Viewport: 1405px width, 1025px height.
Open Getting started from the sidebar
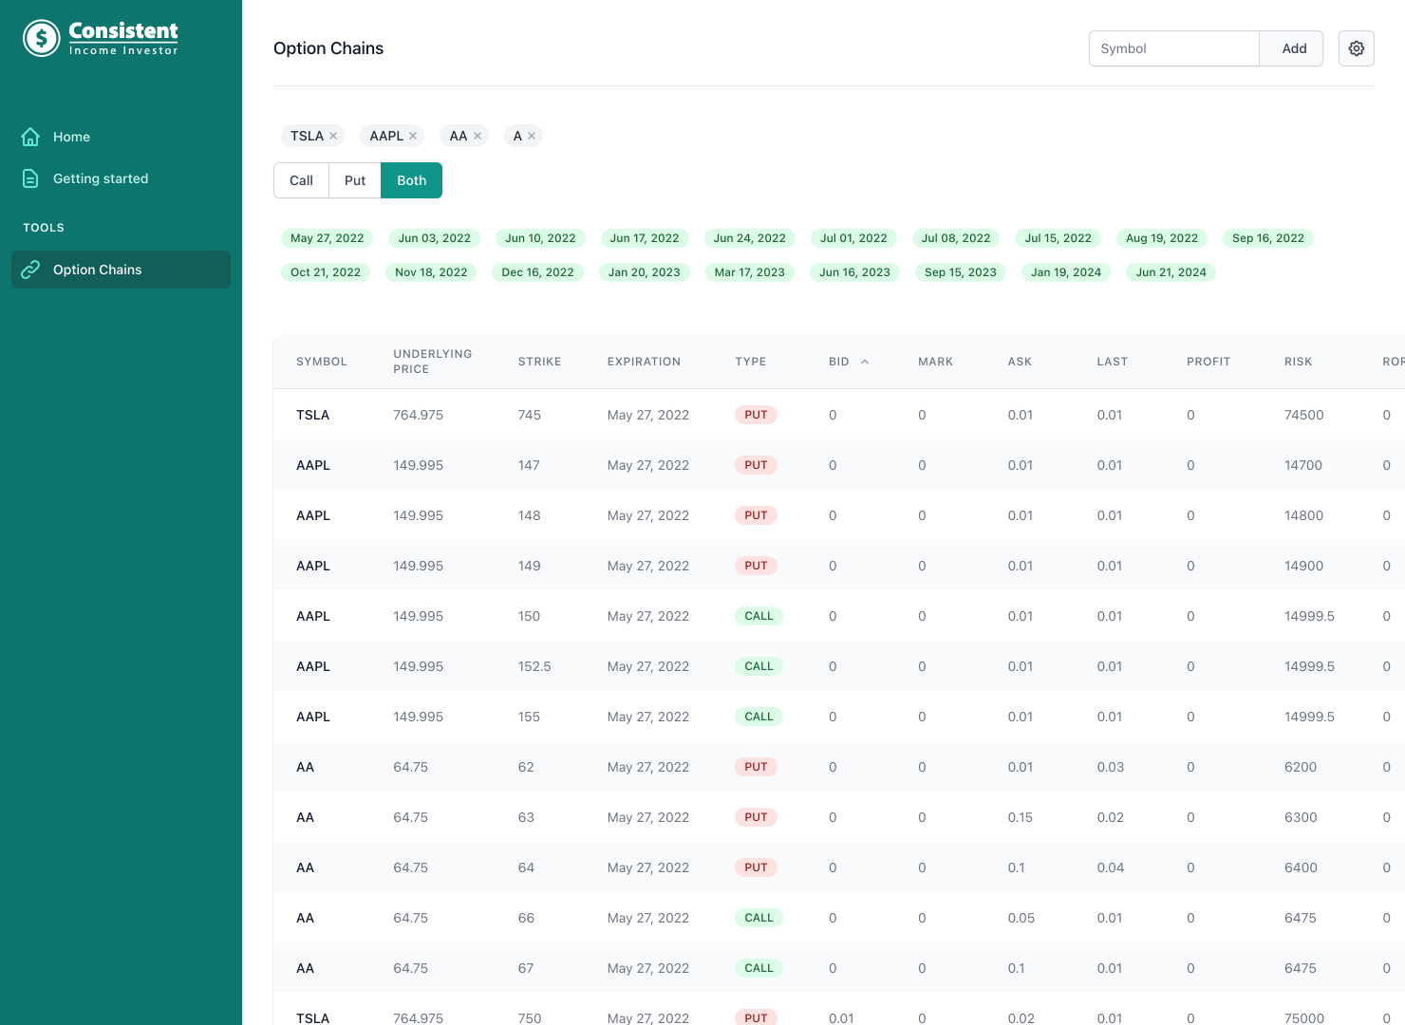click(x=101, y=178)
